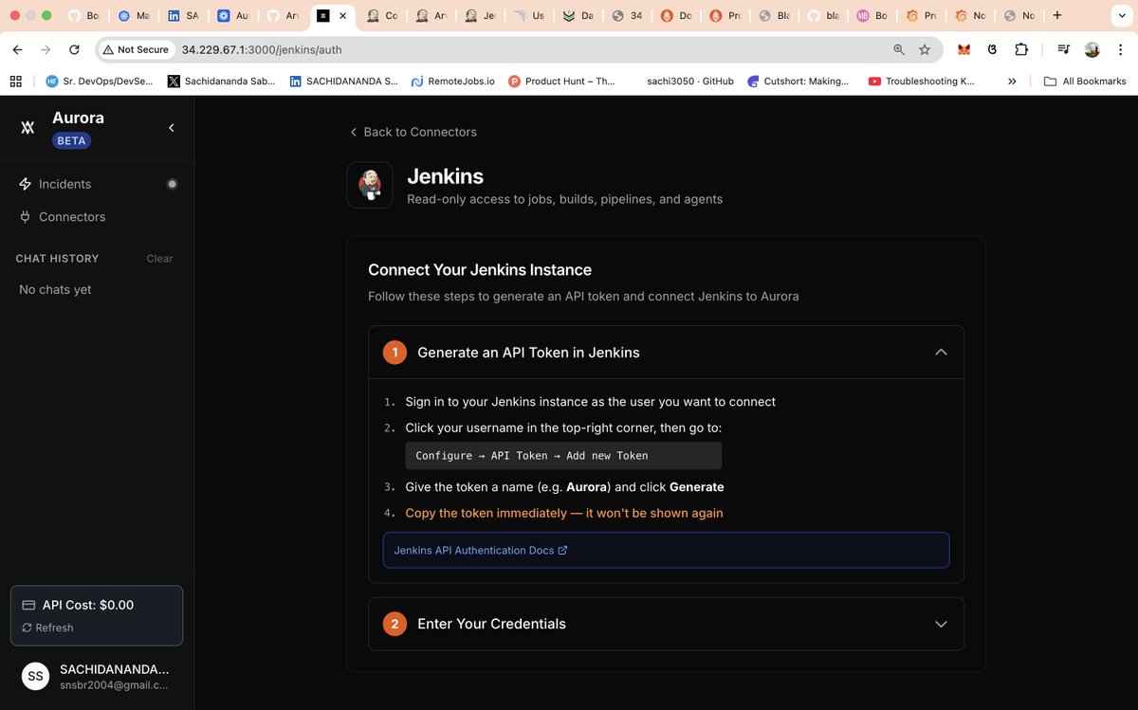Close the active Aurora tab
The image size is (1138, 710).
click(343, 16)
